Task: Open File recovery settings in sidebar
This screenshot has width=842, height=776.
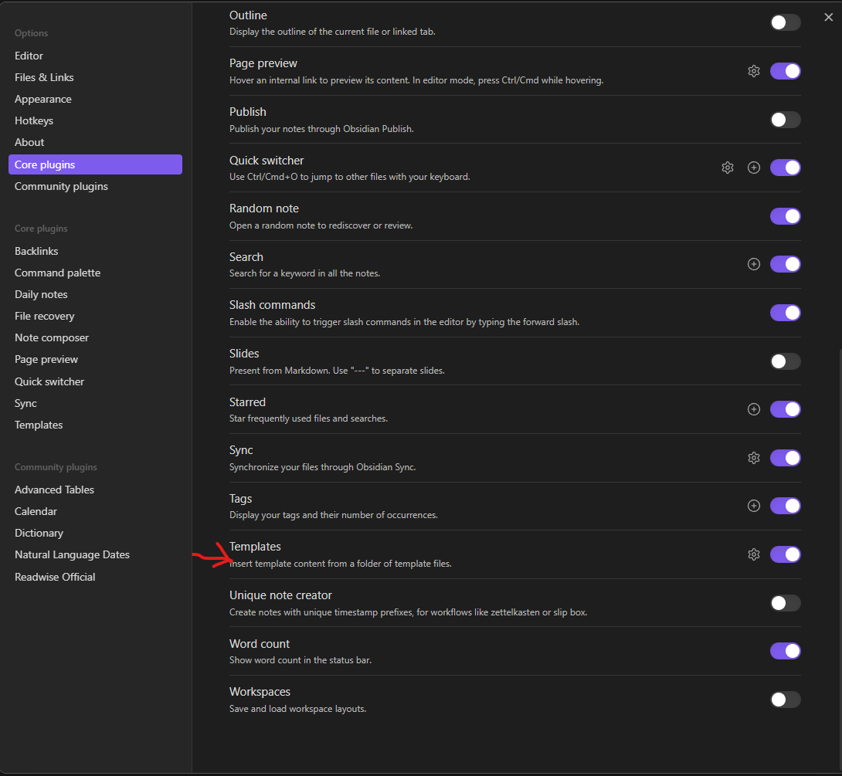Action: pyautogui.click(x=95, y=316)
